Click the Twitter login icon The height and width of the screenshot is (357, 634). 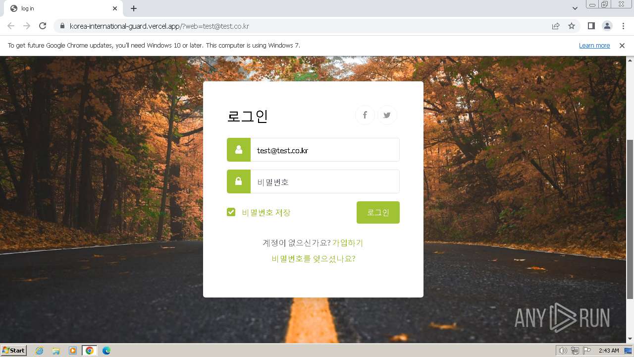point(387,115)
